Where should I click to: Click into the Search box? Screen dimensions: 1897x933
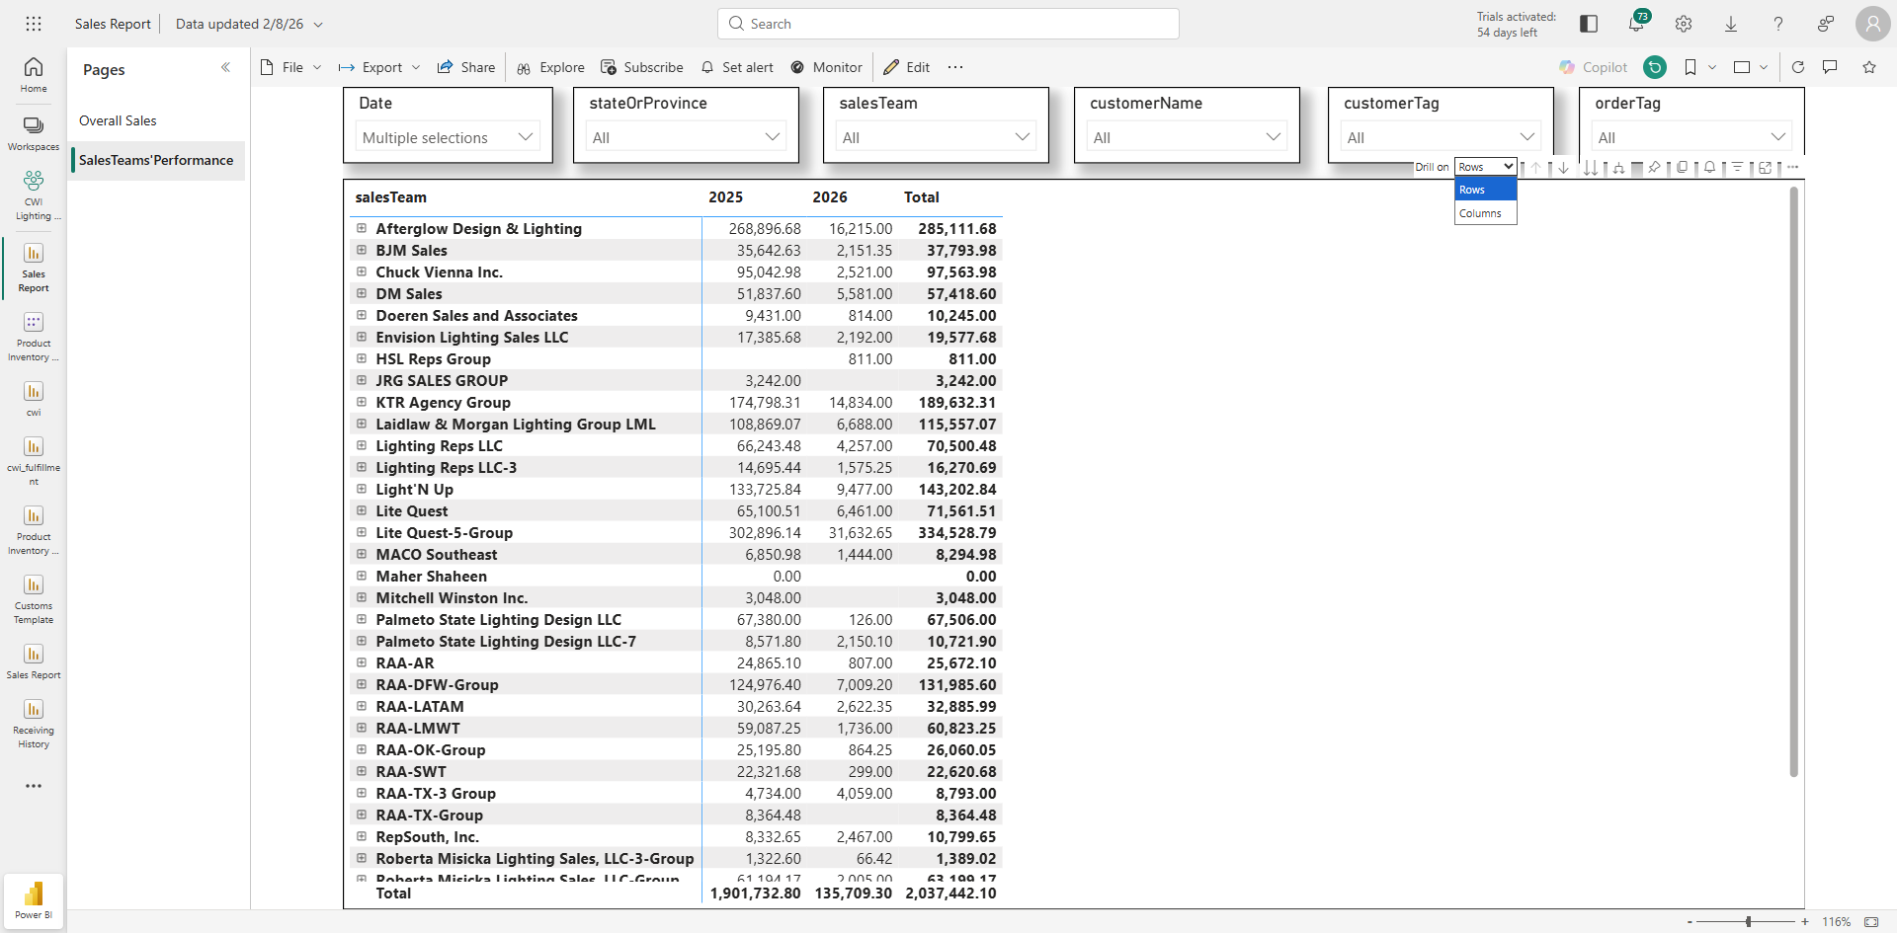click(948, 24)
